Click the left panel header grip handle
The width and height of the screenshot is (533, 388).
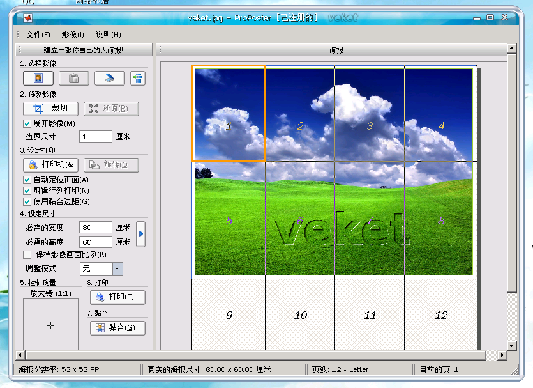pos(20,50)
